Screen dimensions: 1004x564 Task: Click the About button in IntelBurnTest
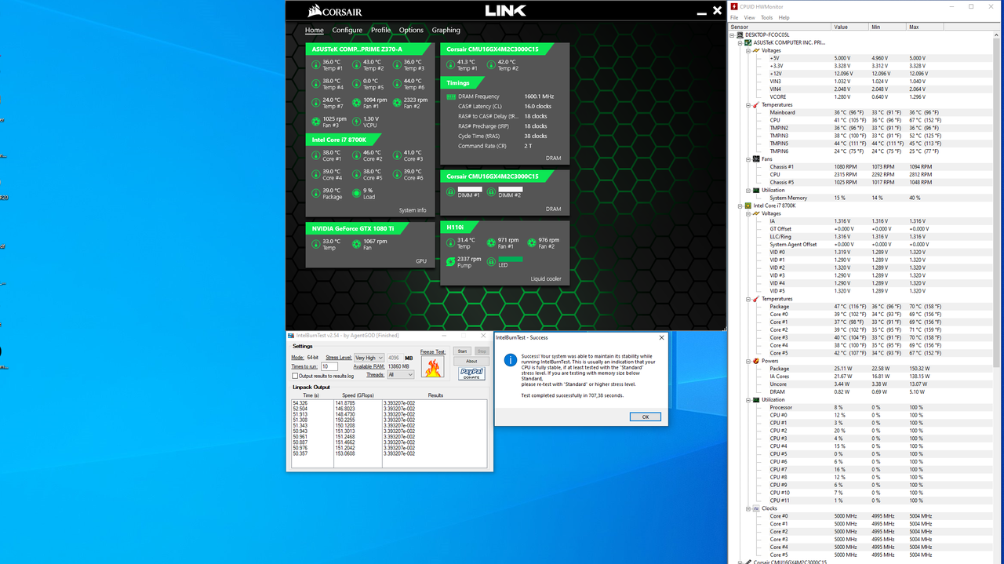(x=471, y=361)
